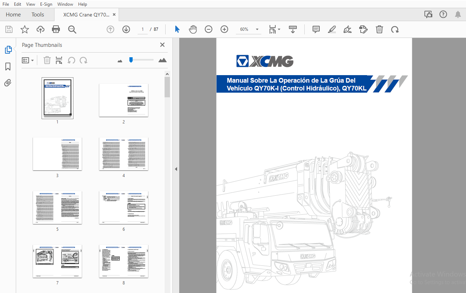Close the Page Thumbnails panel
This screenshot has width=466, height=293.
pyautogui.click(x=162, y=45)
